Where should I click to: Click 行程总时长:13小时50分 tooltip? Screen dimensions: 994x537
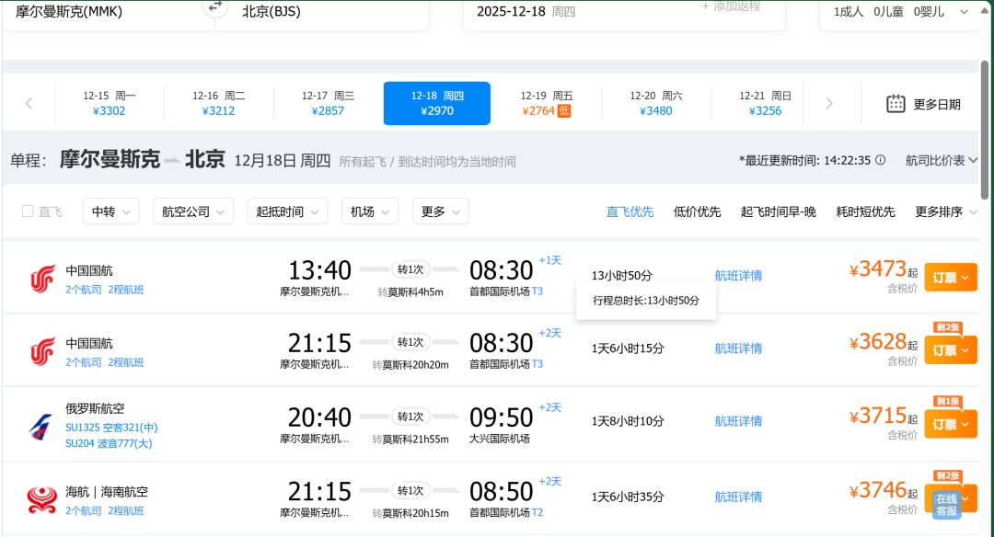pyautogui.click(x=646, y=301)
